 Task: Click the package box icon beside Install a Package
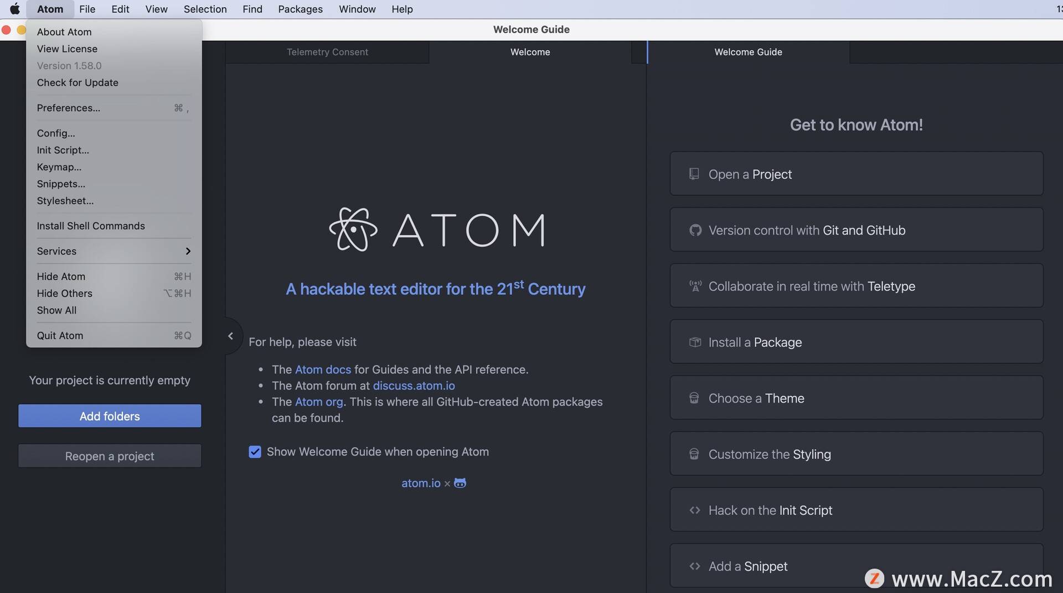[x=695, y=342]
